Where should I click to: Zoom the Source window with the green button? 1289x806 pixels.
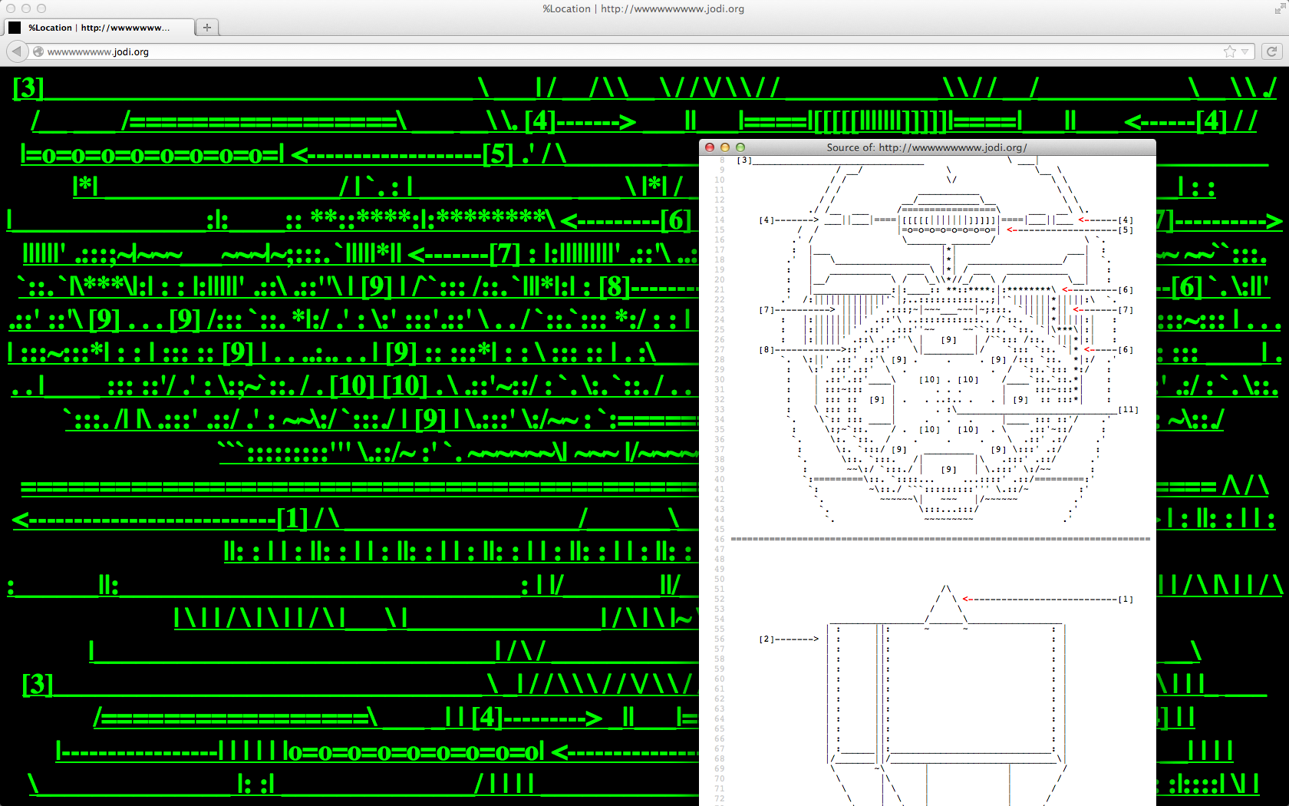(x=740, y=147)
